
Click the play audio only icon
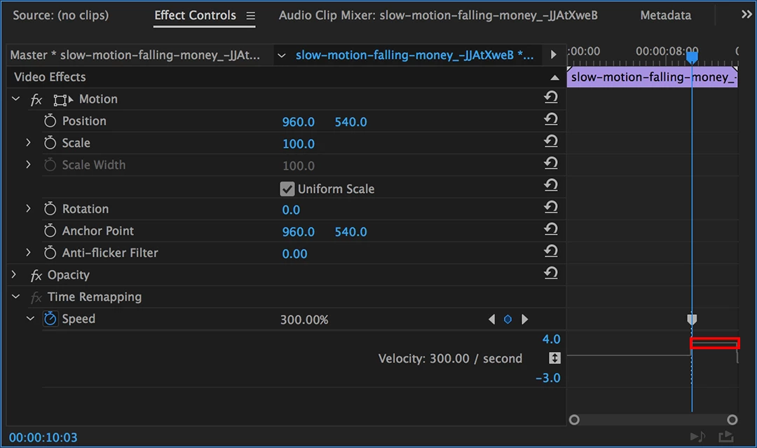coord(697,436)
